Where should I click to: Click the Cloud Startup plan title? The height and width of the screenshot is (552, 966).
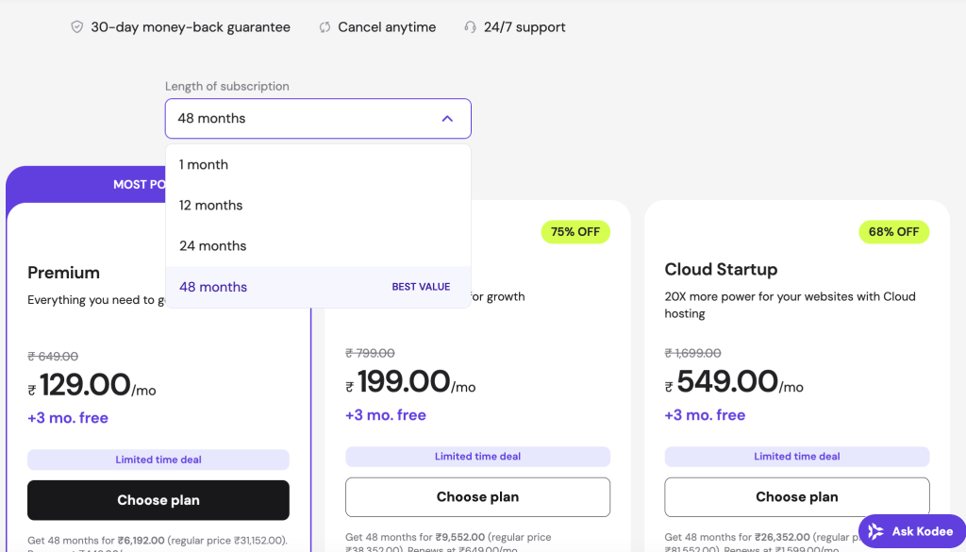point(721,269)
